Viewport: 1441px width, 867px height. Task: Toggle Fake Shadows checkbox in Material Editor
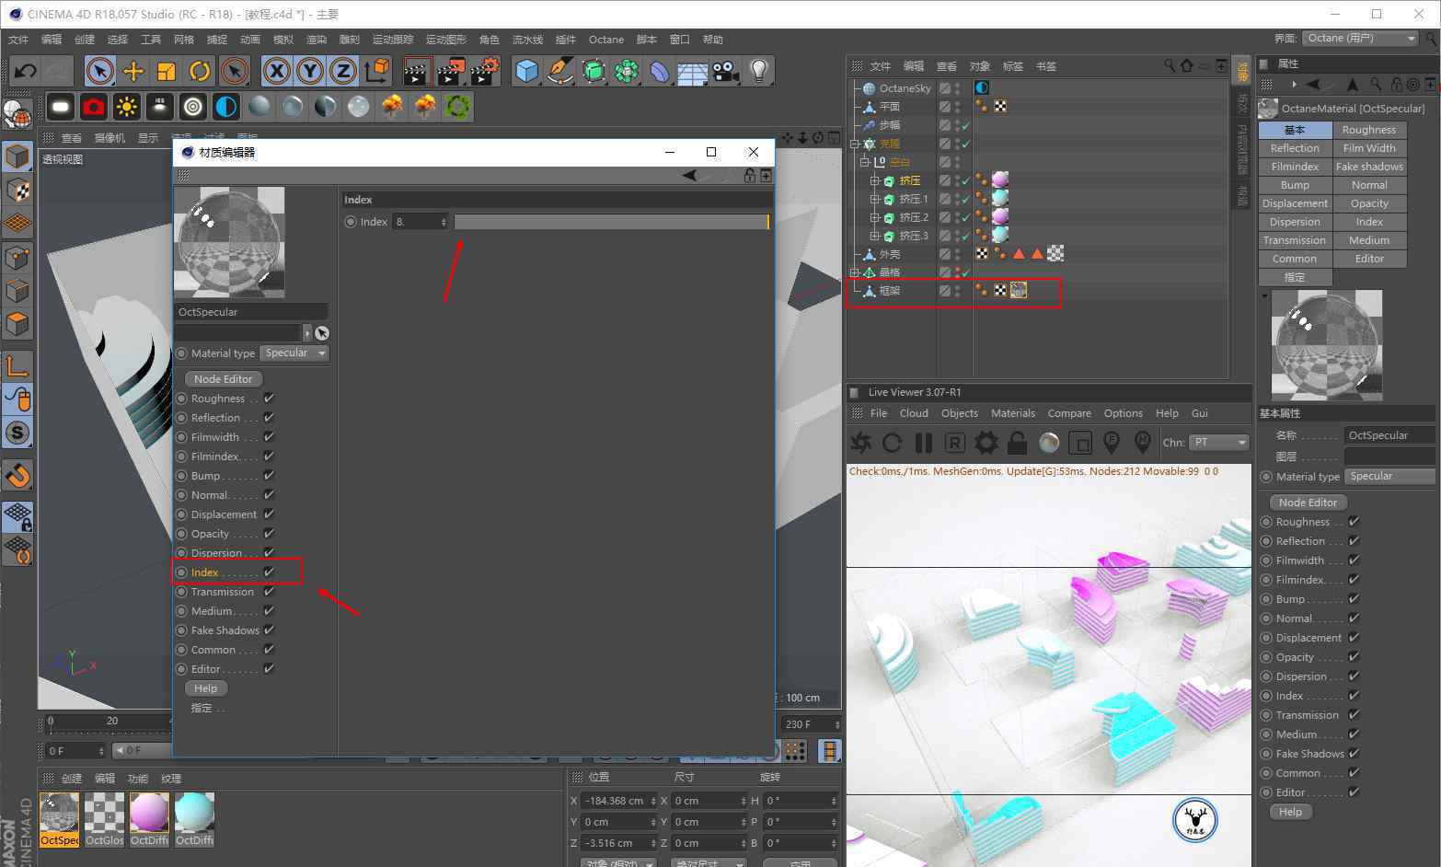click(x=269, y=630)
